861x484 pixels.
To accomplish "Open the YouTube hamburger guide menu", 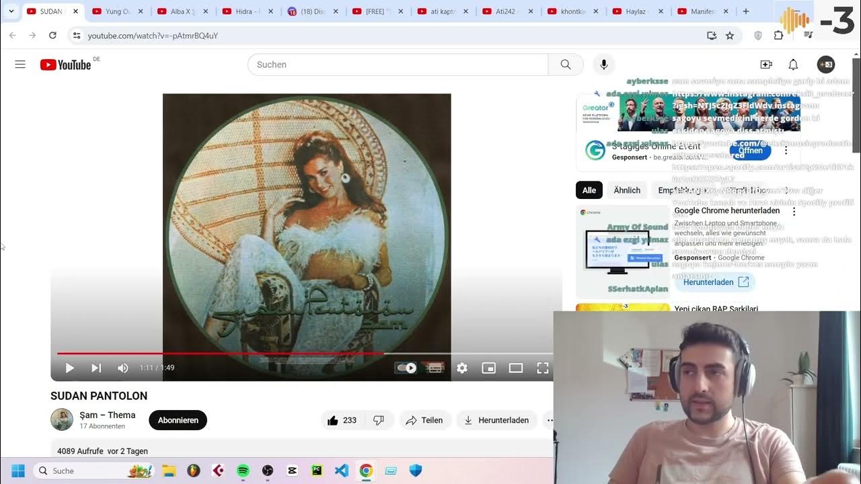I will tap(20, 65).
